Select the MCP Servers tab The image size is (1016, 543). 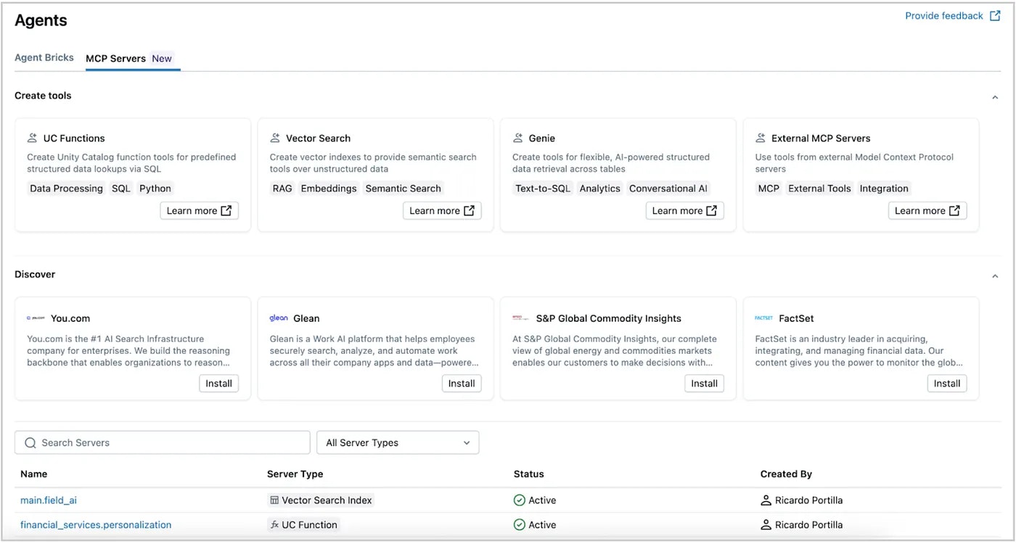(116, 59)
